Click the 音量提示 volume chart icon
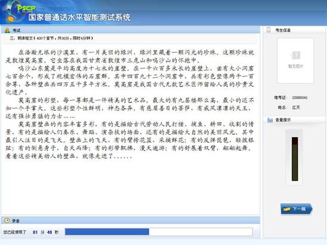This screenshot has width=327, height=245. pos(270,120)
